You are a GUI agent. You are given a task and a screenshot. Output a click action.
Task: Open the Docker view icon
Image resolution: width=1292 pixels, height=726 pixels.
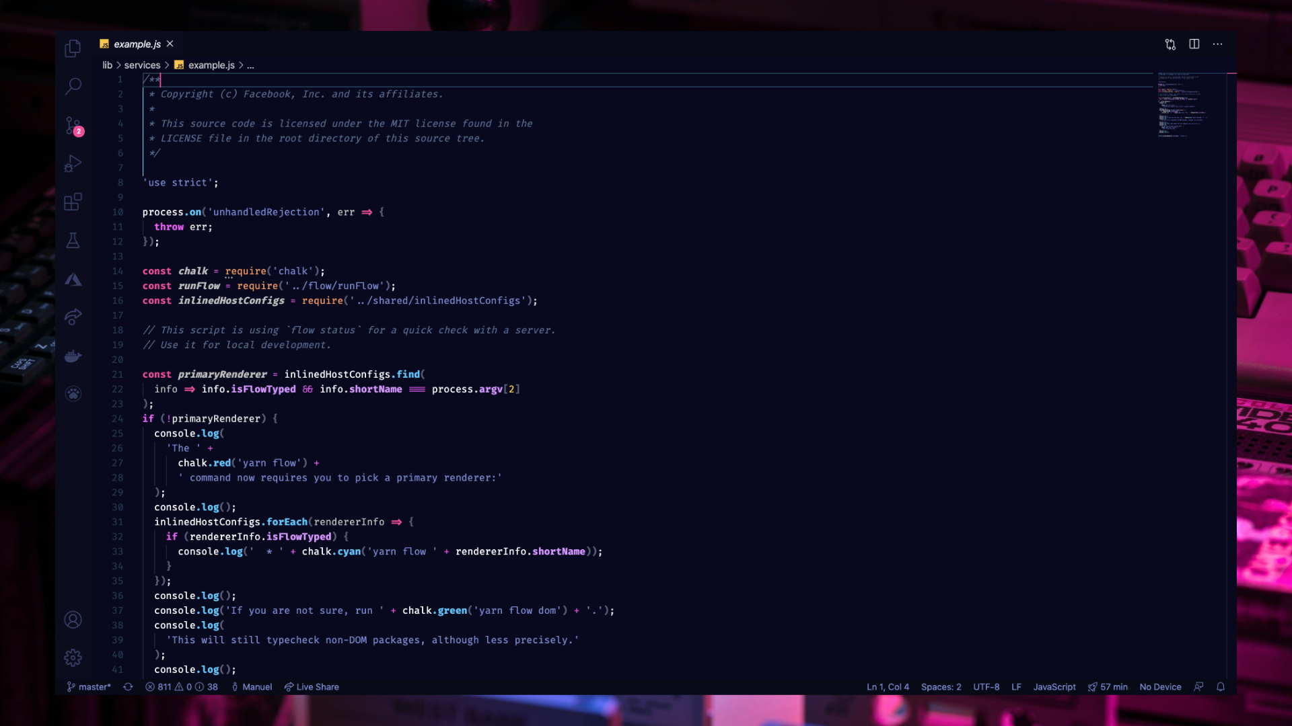coord(73,356)
